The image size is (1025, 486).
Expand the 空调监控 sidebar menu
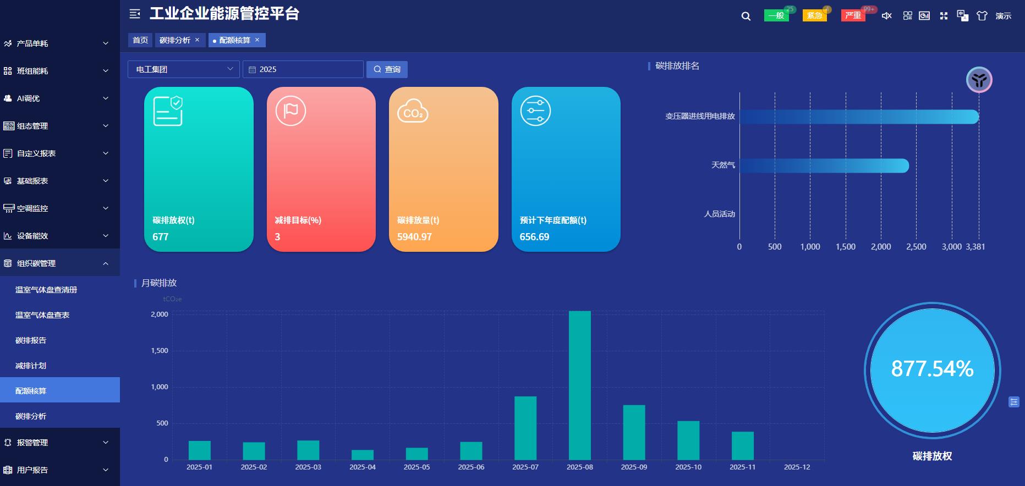click(x=59, y=208)
